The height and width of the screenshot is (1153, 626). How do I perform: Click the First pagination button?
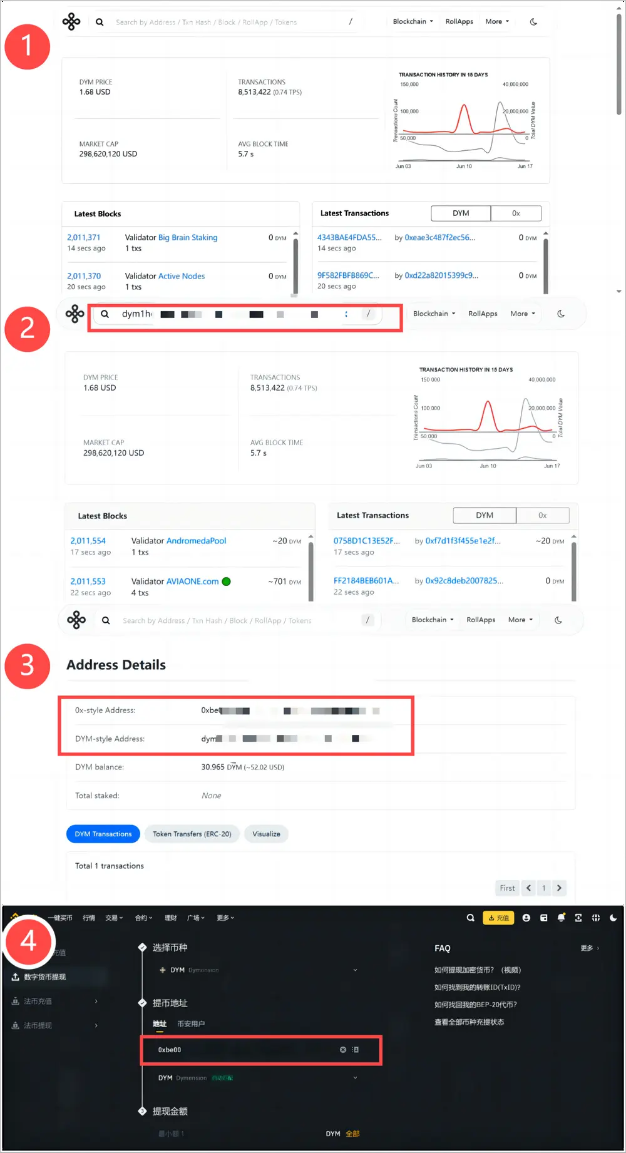(x=507, y=888)
